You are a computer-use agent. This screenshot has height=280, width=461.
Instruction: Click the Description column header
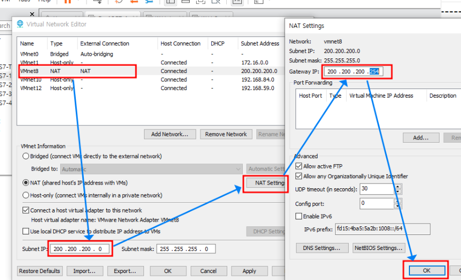tap(443, 95)
